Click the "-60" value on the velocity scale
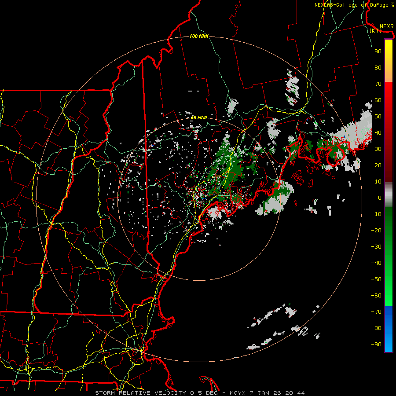Screen dimensions: 396x396 pos(376,296)
